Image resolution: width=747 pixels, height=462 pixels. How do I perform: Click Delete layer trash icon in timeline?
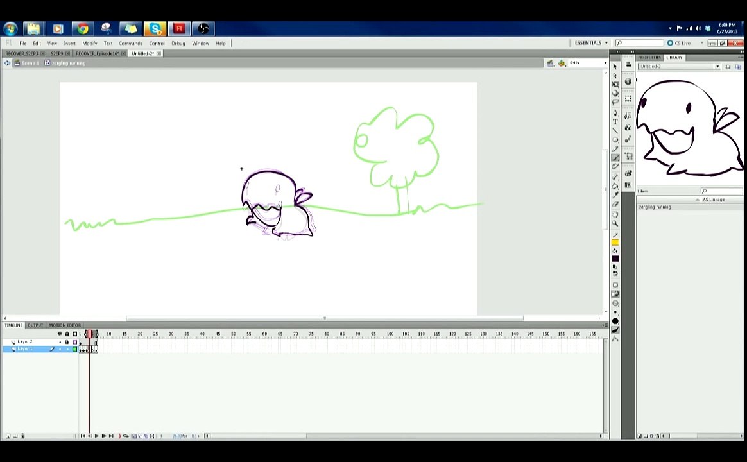pyautogui.click(x=23, y=436)
